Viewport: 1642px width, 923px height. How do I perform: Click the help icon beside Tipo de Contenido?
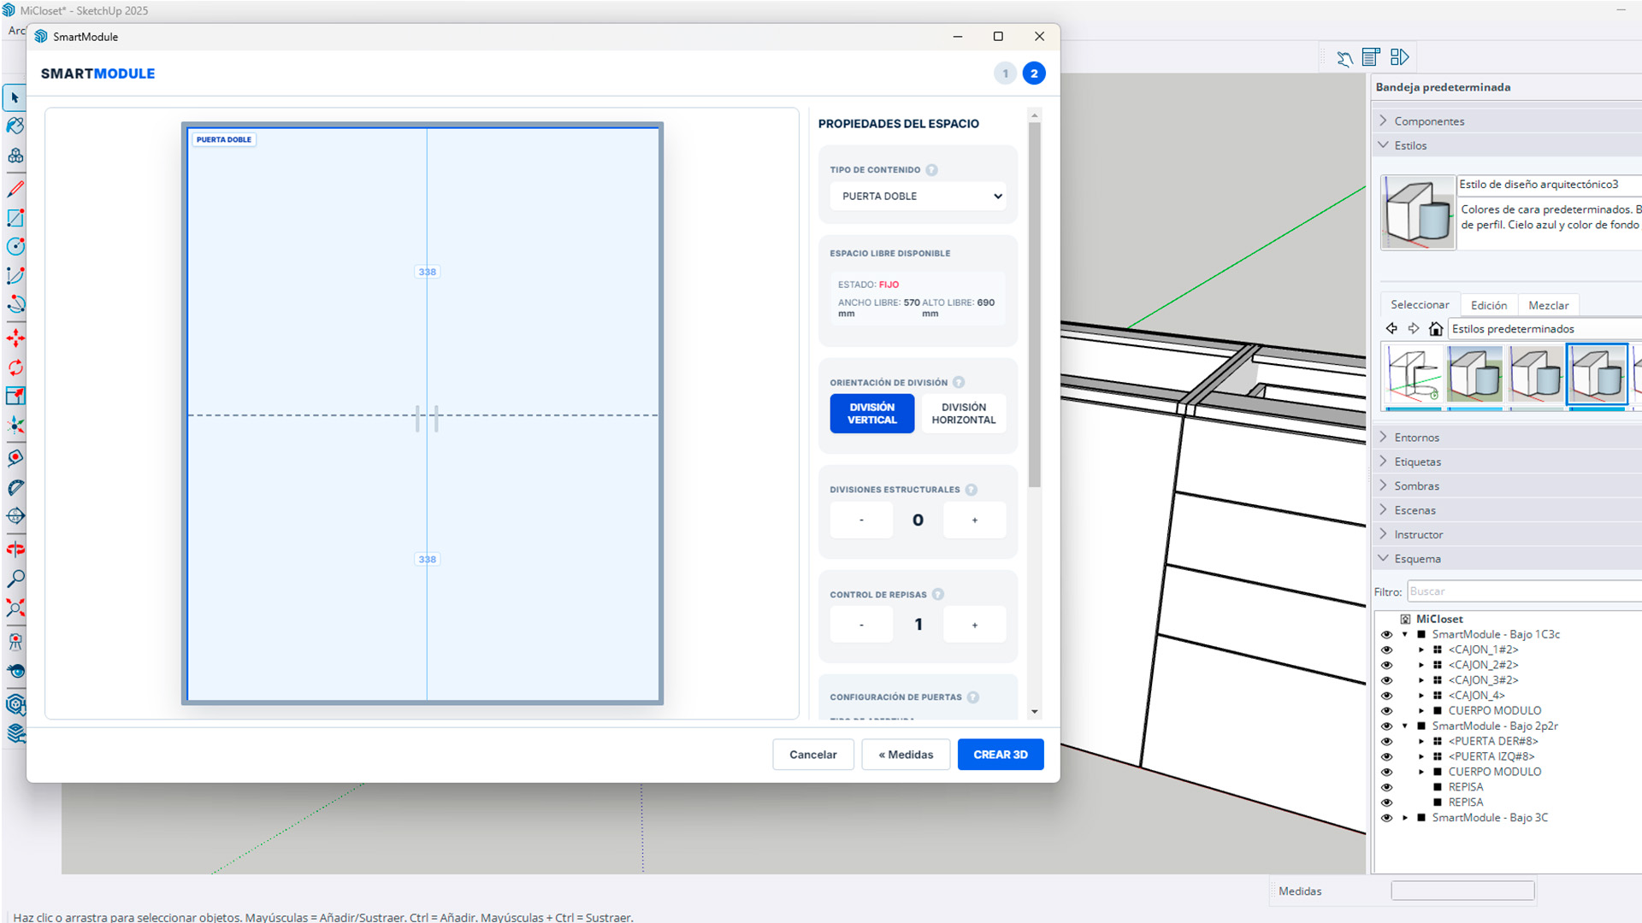(x=932, y=170)
